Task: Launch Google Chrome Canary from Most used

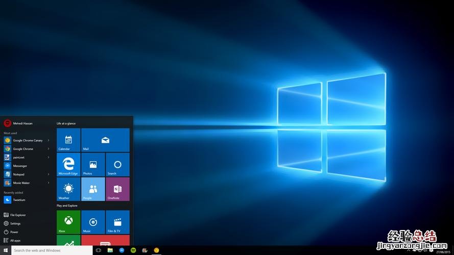Action: coord(27,140)
